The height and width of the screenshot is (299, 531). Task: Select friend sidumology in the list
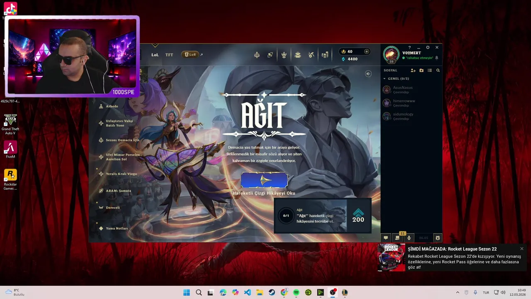(x=411, y=116)
